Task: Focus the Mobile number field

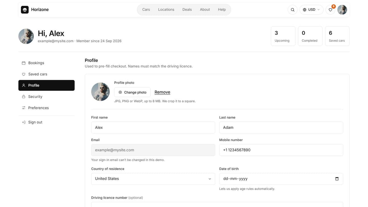Action: tap(281, 150)
